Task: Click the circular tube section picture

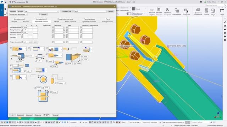Action: tap(43, 79)
